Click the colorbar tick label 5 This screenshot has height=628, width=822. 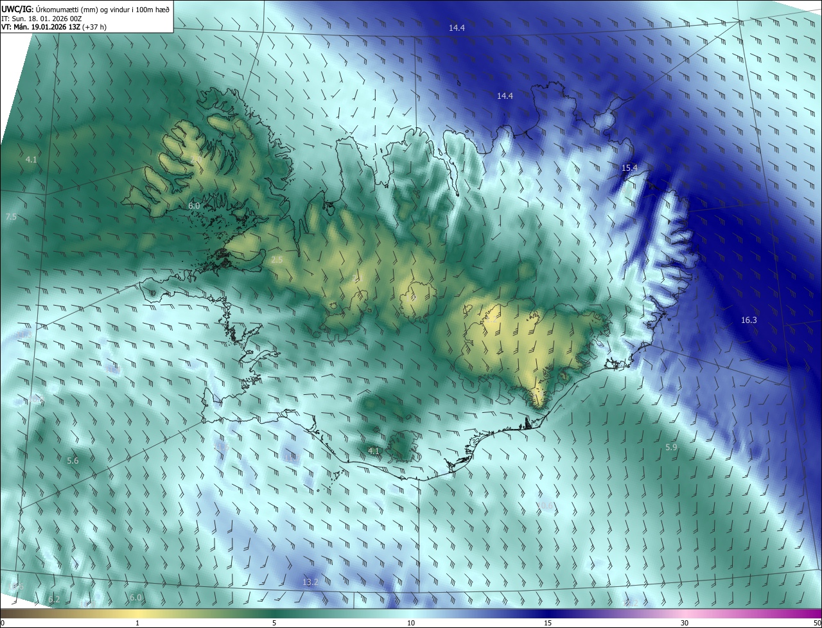pos(274,623)
